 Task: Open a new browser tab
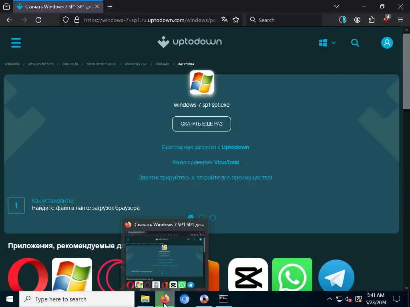pyautogui.click(x=110, y=7)
